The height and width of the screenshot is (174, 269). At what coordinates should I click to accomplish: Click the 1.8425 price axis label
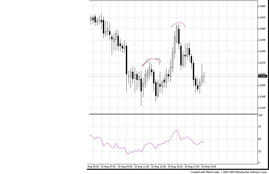click(262, 6)
